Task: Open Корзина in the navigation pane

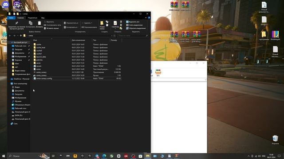Action: click(18, 60)
